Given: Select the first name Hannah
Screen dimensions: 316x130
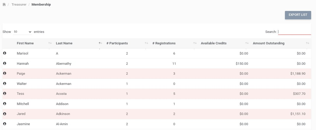Looking at the screenshot, I should coord(23,63).
